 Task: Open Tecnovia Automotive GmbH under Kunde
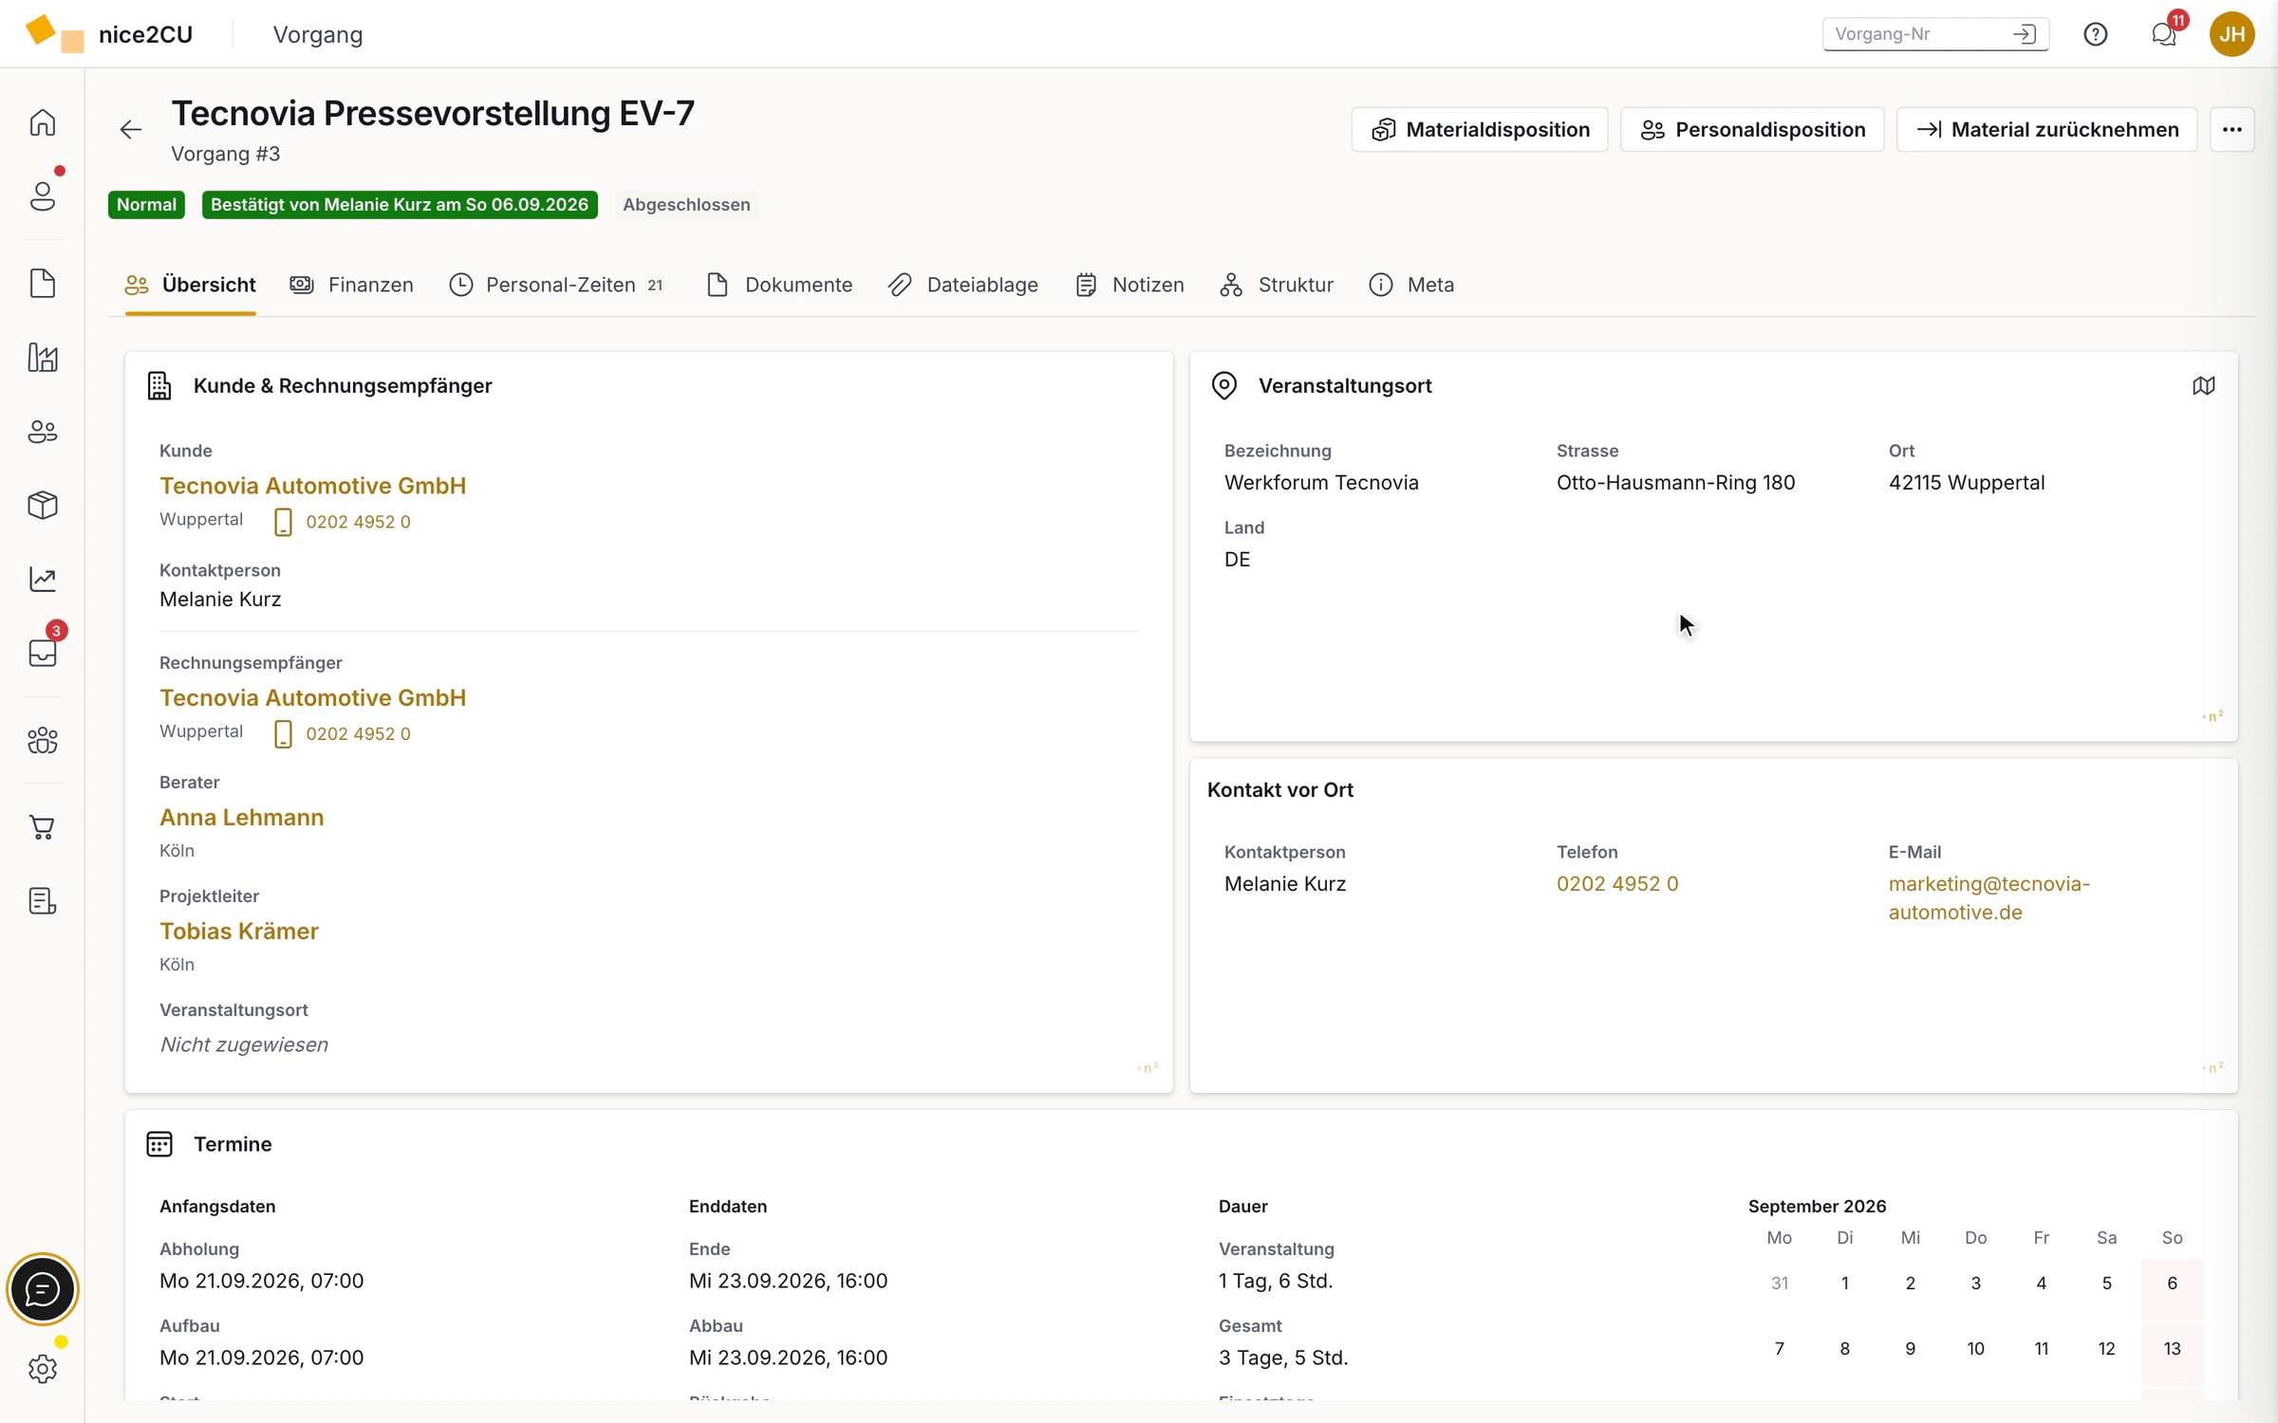coord(312,486)
